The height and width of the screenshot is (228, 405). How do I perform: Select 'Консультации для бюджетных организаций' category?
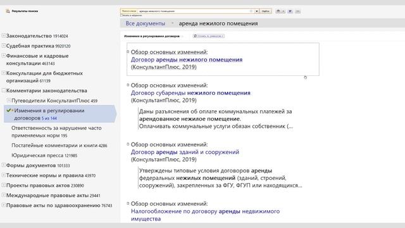coord(44,77)
